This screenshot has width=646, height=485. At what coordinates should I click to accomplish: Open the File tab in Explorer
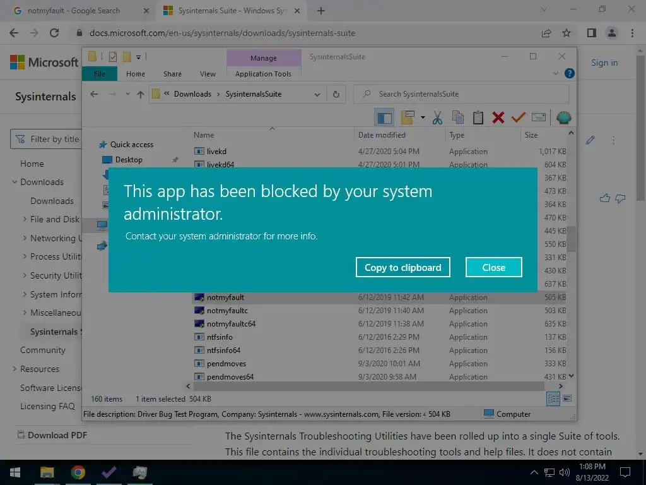[x=100, y=74]
